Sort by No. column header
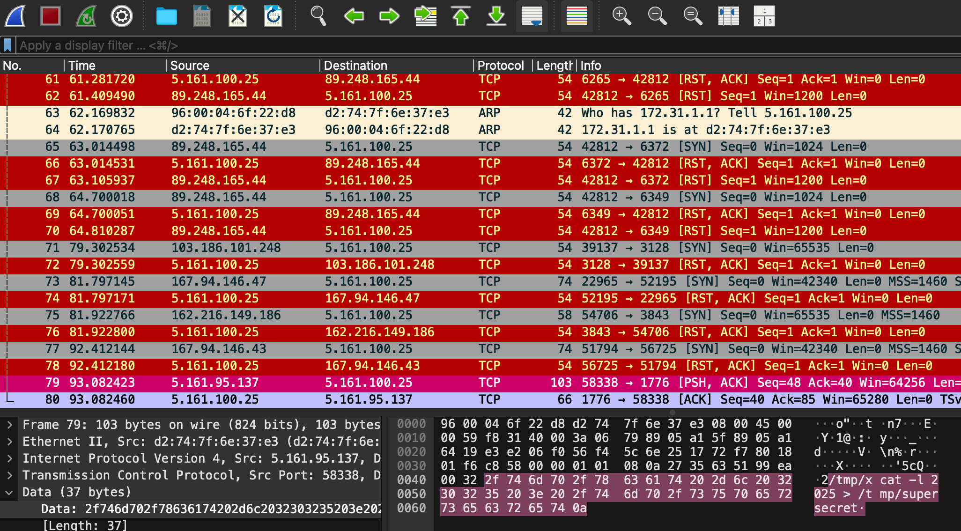The image size is (961, 531). [32, 66]
